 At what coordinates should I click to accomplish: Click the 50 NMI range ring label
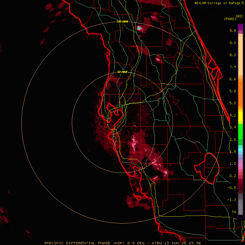122,72
